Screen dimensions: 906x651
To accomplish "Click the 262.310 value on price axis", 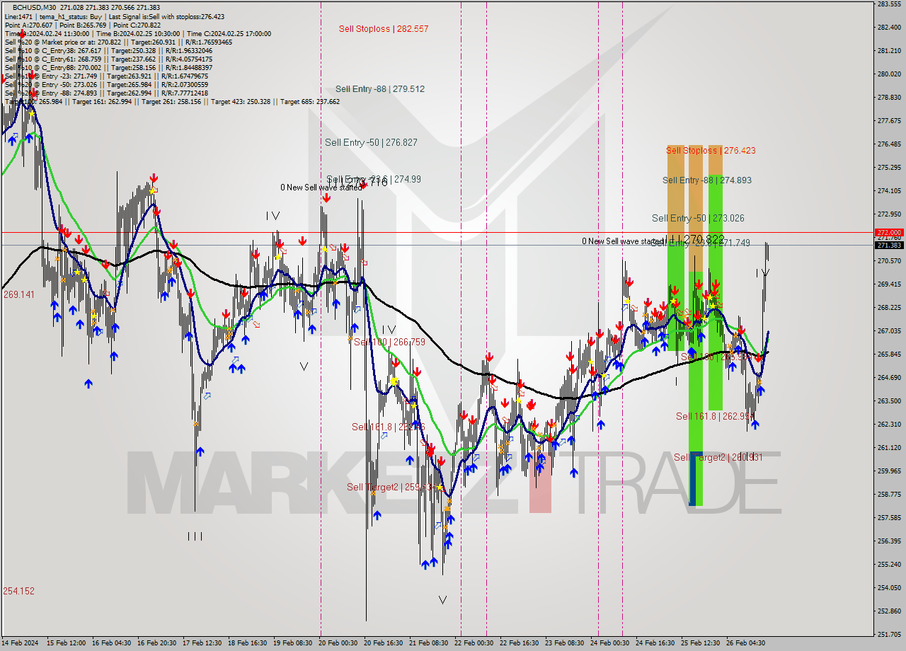I will (x=889, y=425).
